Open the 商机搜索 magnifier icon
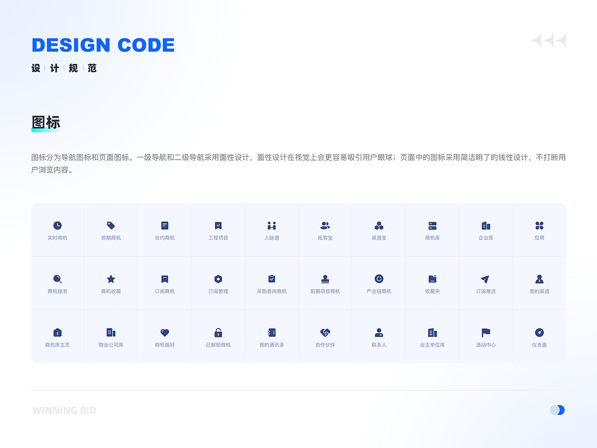The image size is (597, 448). point(57,279)
